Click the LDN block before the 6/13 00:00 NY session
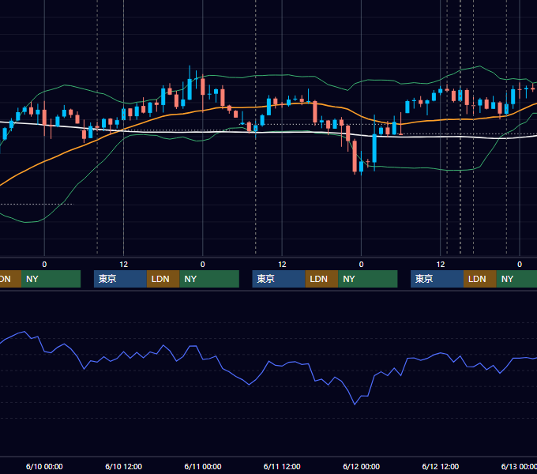The width and height of the screenshot is (537, 474). (x=480, y=279)
